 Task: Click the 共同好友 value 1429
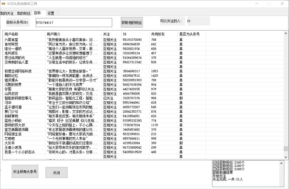[155, 76]
